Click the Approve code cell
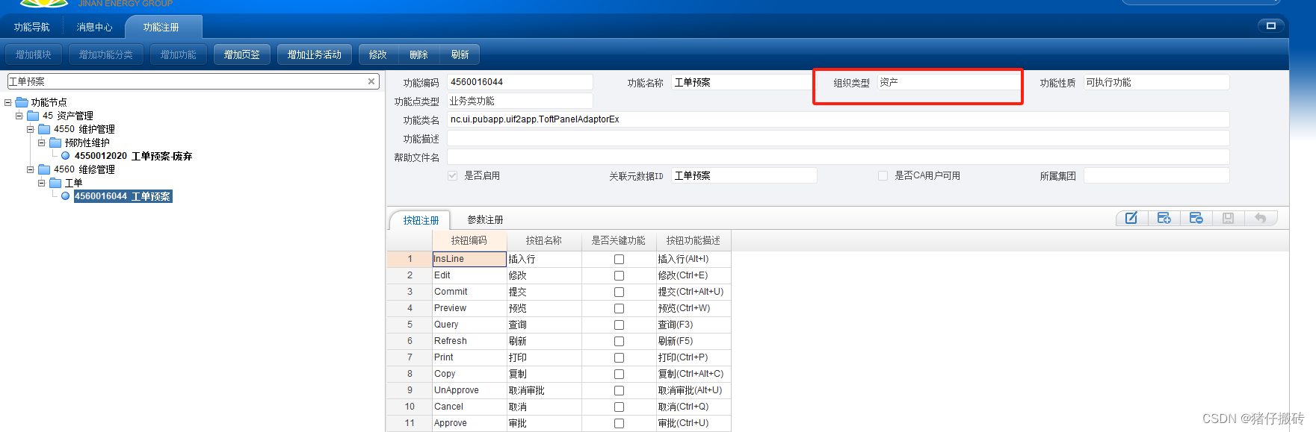Screen dimensions: 1316x432 tap(469, 423)
